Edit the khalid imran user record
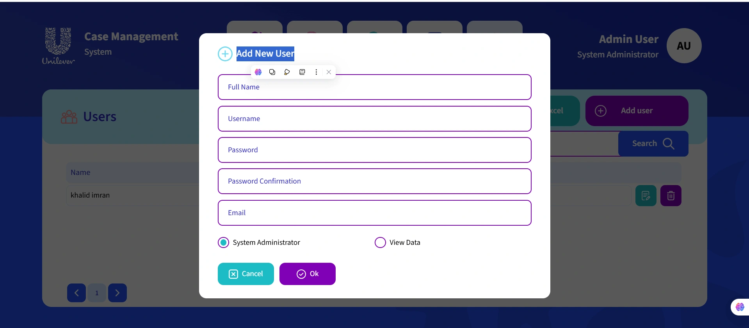Screen dimensions: 749x328 coord(646,195)
